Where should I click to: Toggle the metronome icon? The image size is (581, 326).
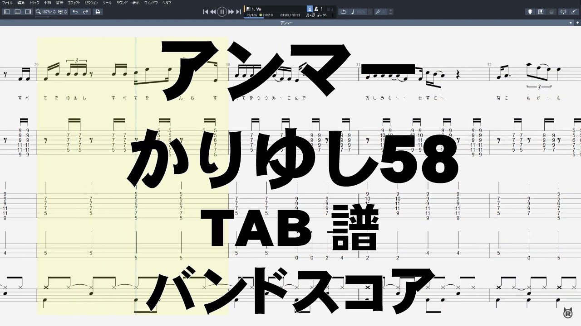tap(316, 9)
